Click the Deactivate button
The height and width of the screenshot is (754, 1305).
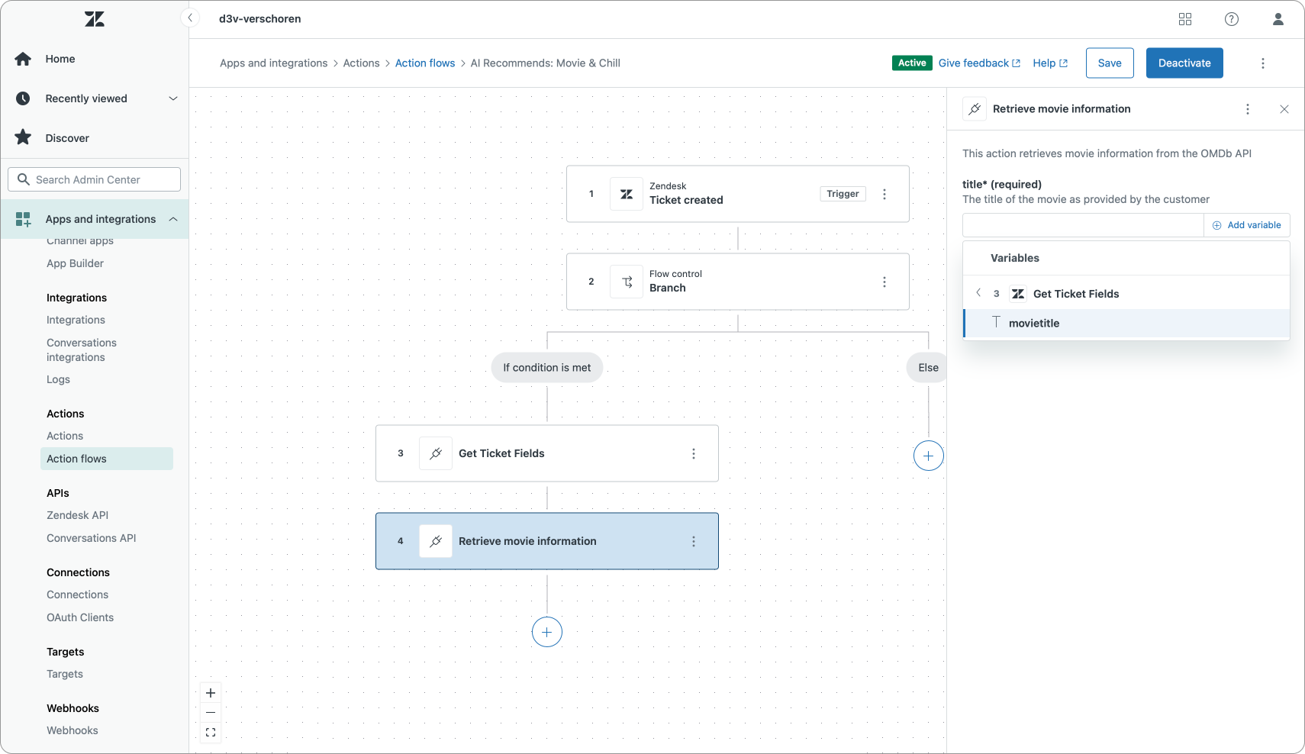click(1184, 63)
